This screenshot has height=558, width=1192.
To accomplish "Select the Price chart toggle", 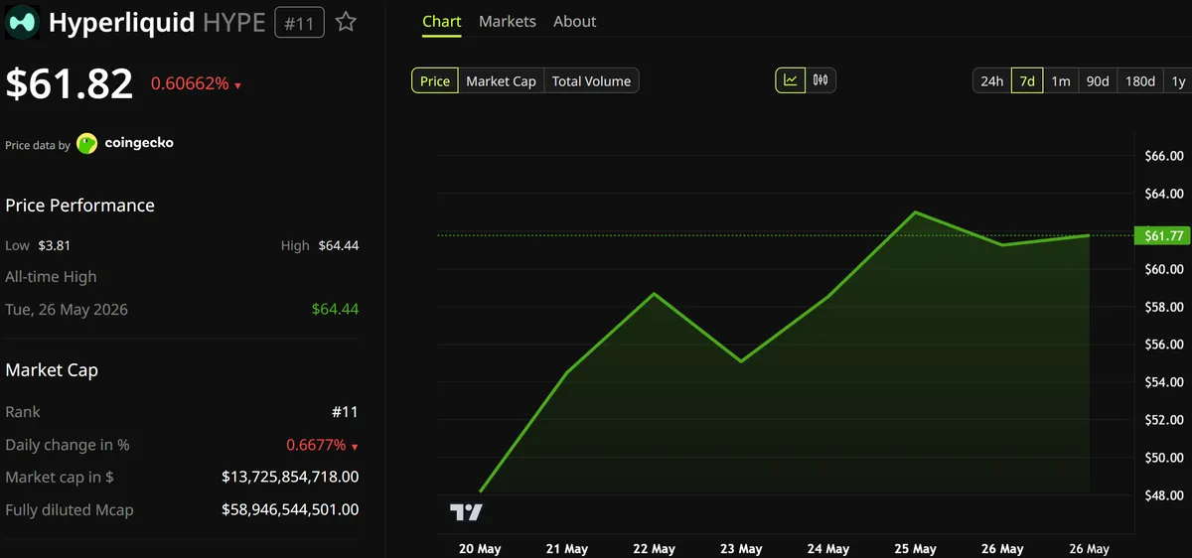I will [435, 81].
